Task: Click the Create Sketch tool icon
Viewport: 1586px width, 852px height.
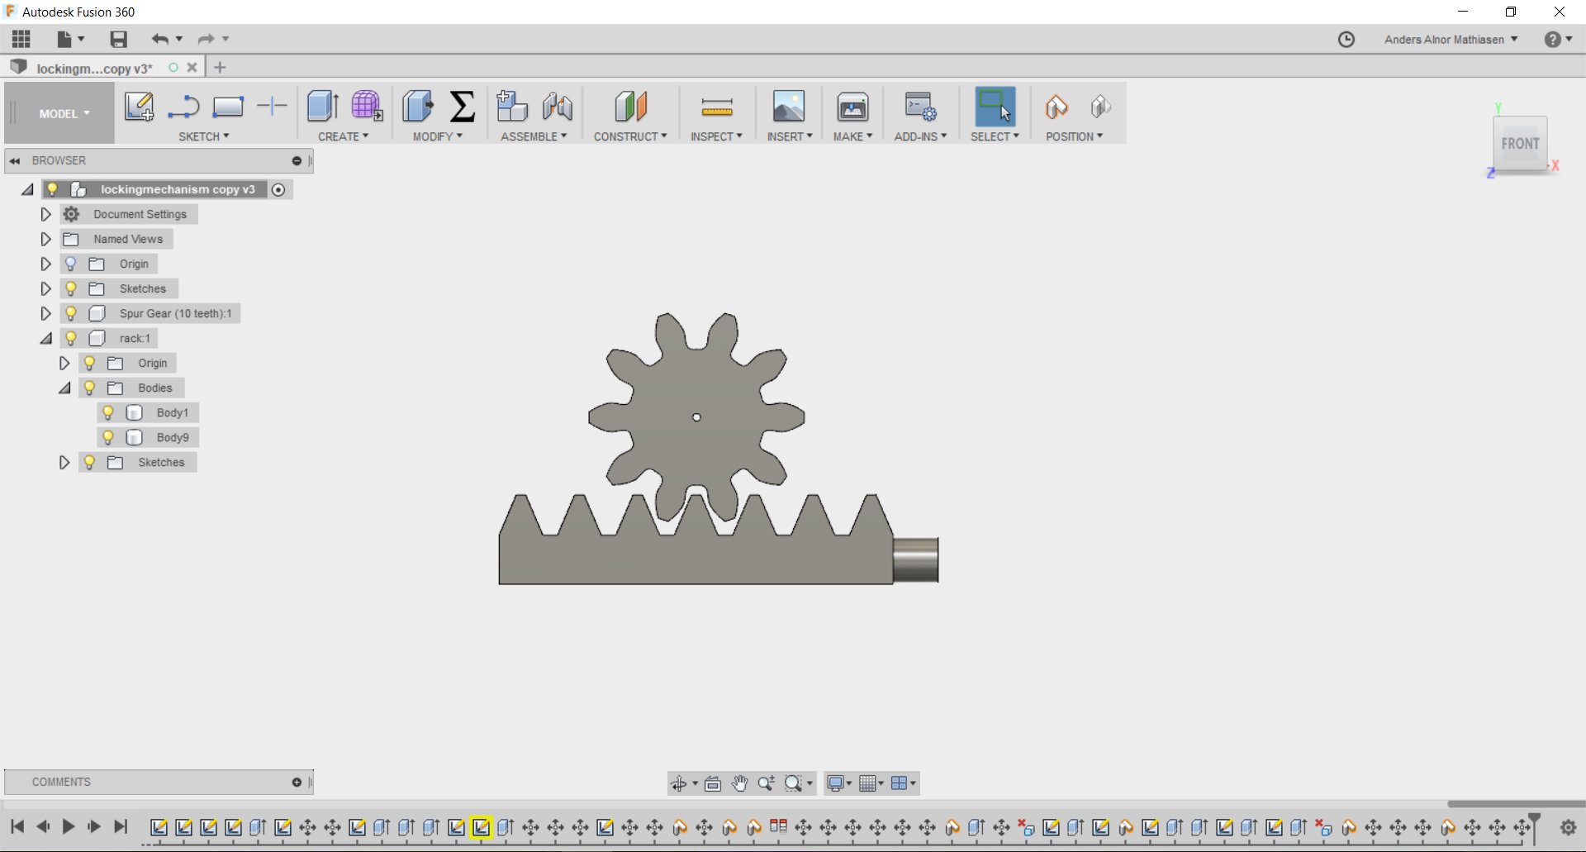Action: (x=139, y=107)
